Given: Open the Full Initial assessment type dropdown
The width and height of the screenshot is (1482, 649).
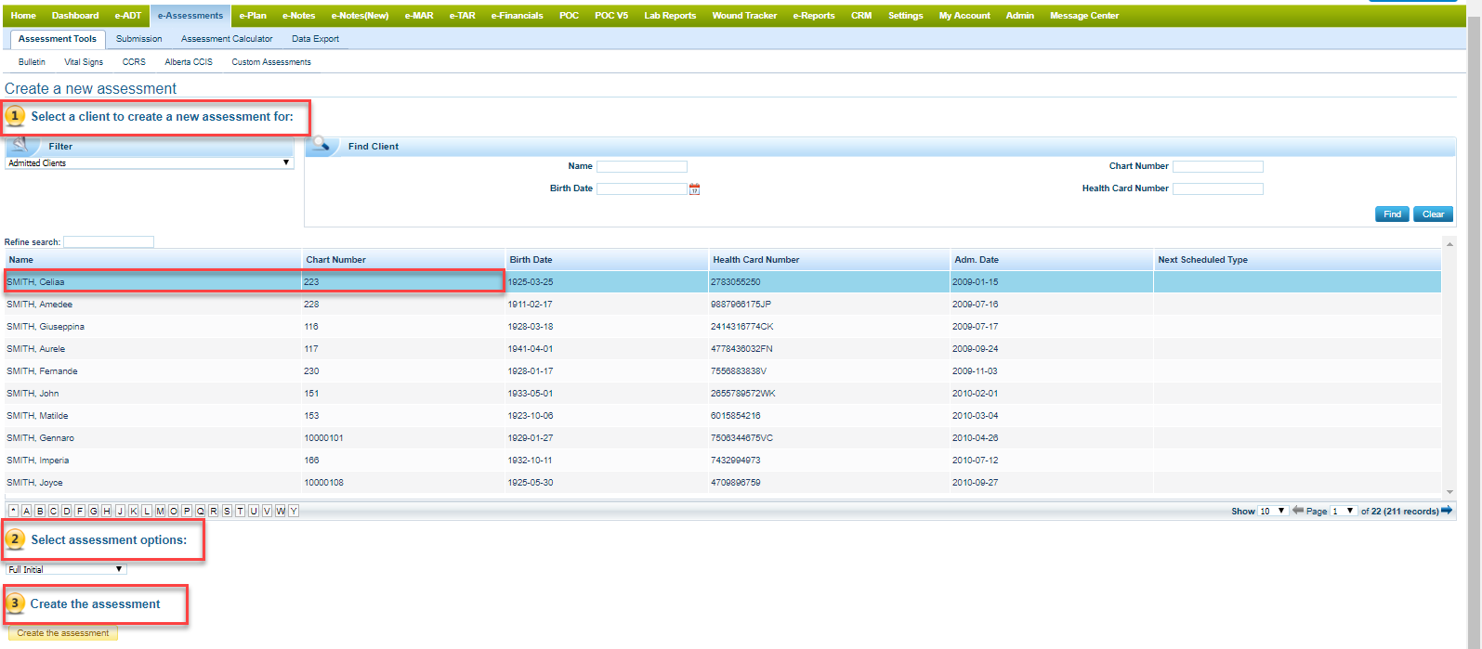Looking at the screenshot, I should click(x=65, y=569).
